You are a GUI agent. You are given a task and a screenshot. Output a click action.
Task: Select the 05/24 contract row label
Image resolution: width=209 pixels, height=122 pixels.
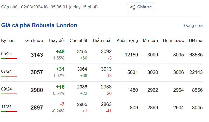click(6, 53)
